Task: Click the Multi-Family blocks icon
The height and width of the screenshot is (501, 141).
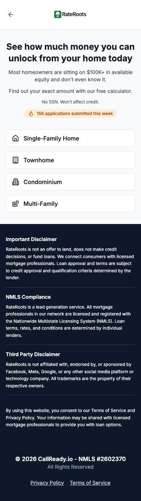Action: click(16, 204)
